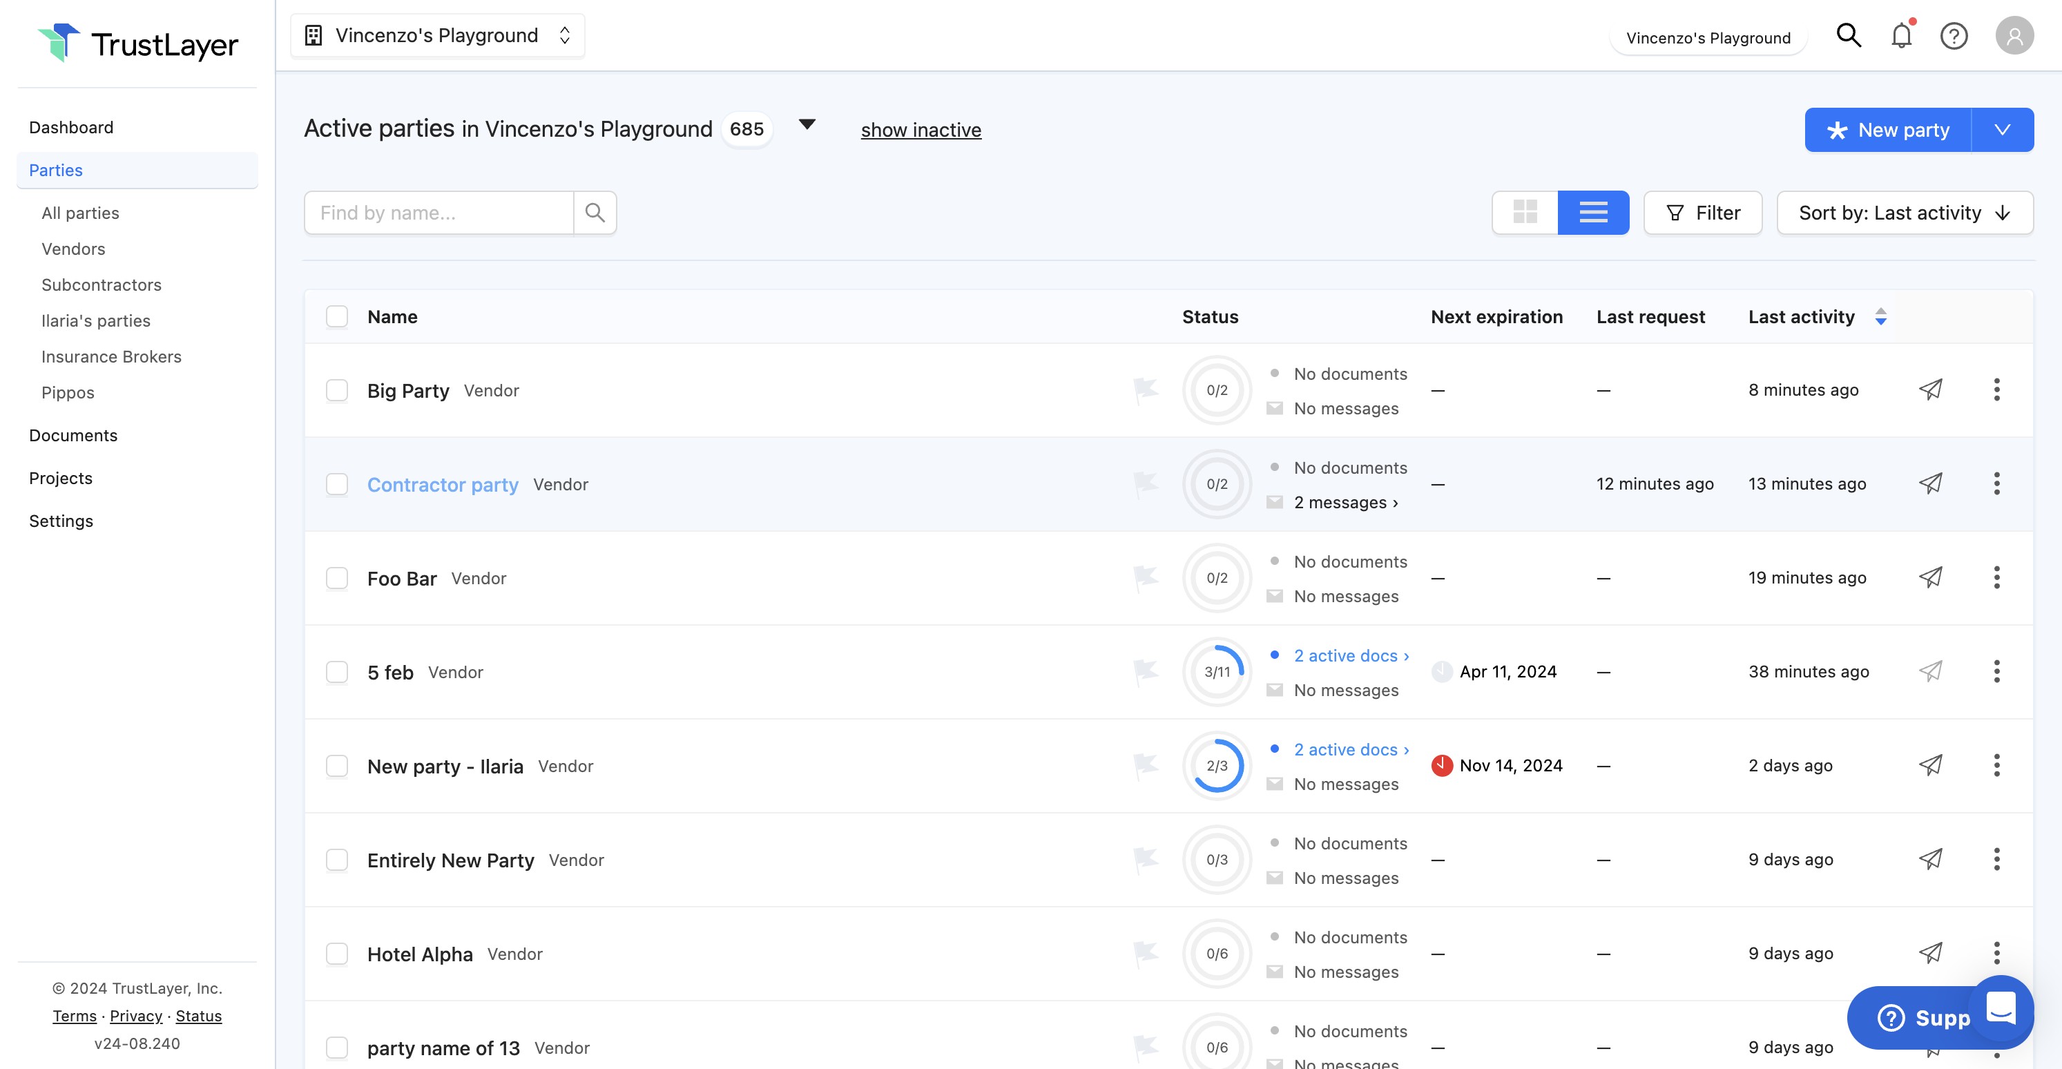Click the New party - Ilaria progress ring
Image resolution: width=2062 pixels, height=1069 pixels.
point(1217,766)
